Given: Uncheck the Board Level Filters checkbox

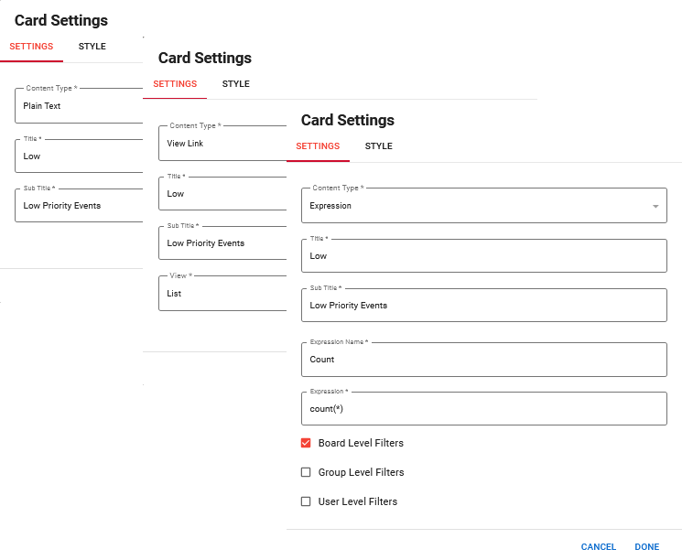Looking at the screenshot, I should tap(307, 443).
